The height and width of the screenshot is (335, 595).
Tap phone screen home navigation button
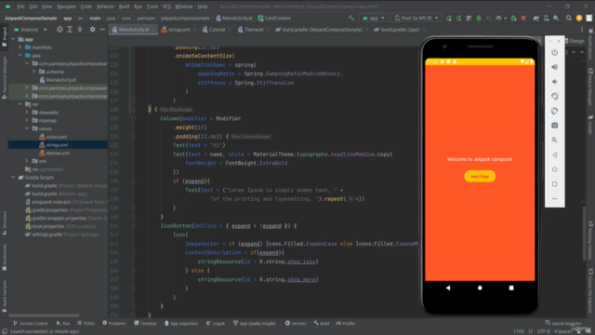click(x=480, y=288)
